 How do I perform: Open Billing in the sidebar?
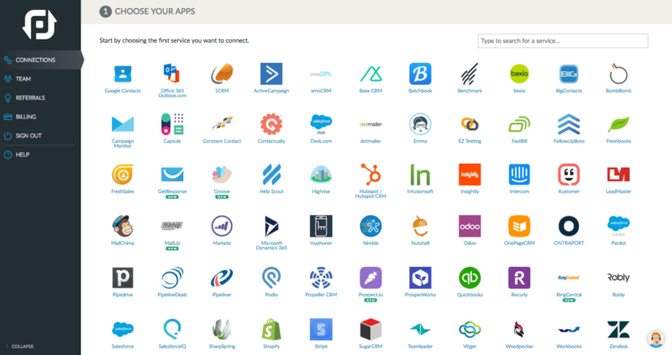pos(25,117)
